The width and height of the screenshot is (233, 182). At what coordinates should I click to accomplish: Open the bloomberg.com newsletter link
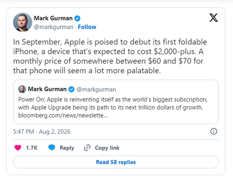[63, 115]
